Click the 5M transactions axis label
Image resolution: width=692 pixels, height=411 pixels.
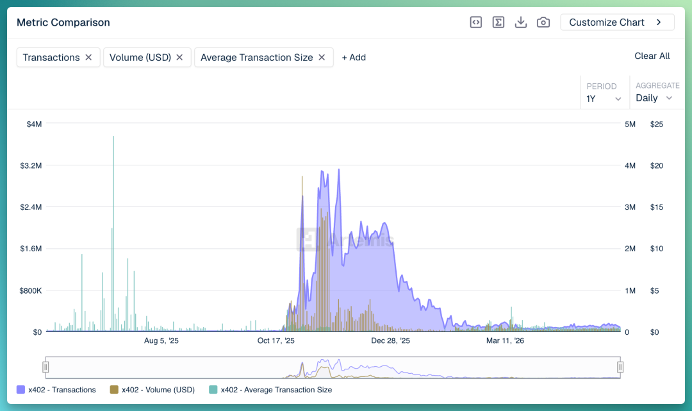coord(630,124)
